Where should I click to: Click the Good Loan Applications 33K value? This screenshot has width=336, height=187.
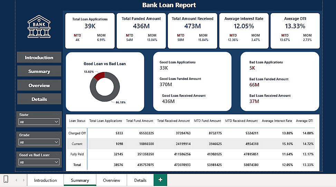click(x=164, y=68)
